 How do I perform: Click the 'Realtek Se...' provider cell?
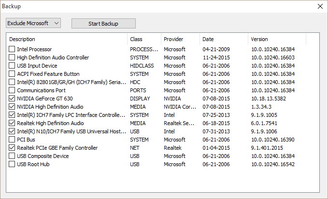[179, 123]
